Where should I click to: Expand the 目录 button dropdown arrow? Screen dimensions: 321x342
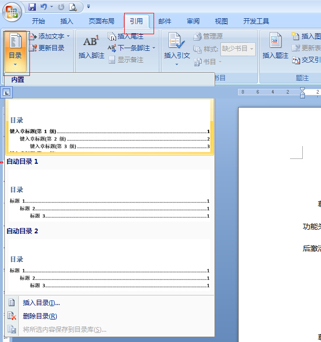tap(15, 64)
